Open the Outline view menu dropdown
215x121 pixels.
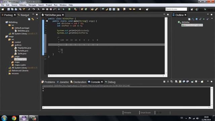click(212, 18)
